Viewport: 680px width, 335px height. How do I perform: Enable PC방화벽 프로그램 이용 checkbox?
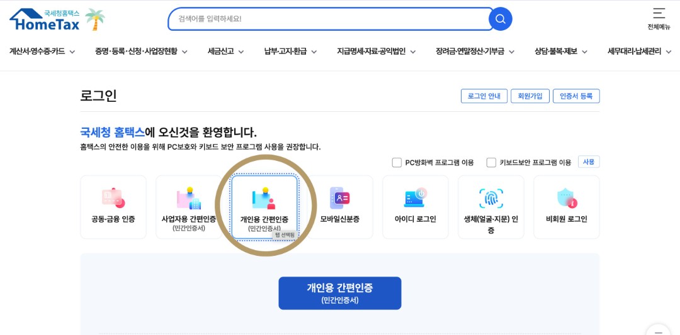[x=397, y=162]
